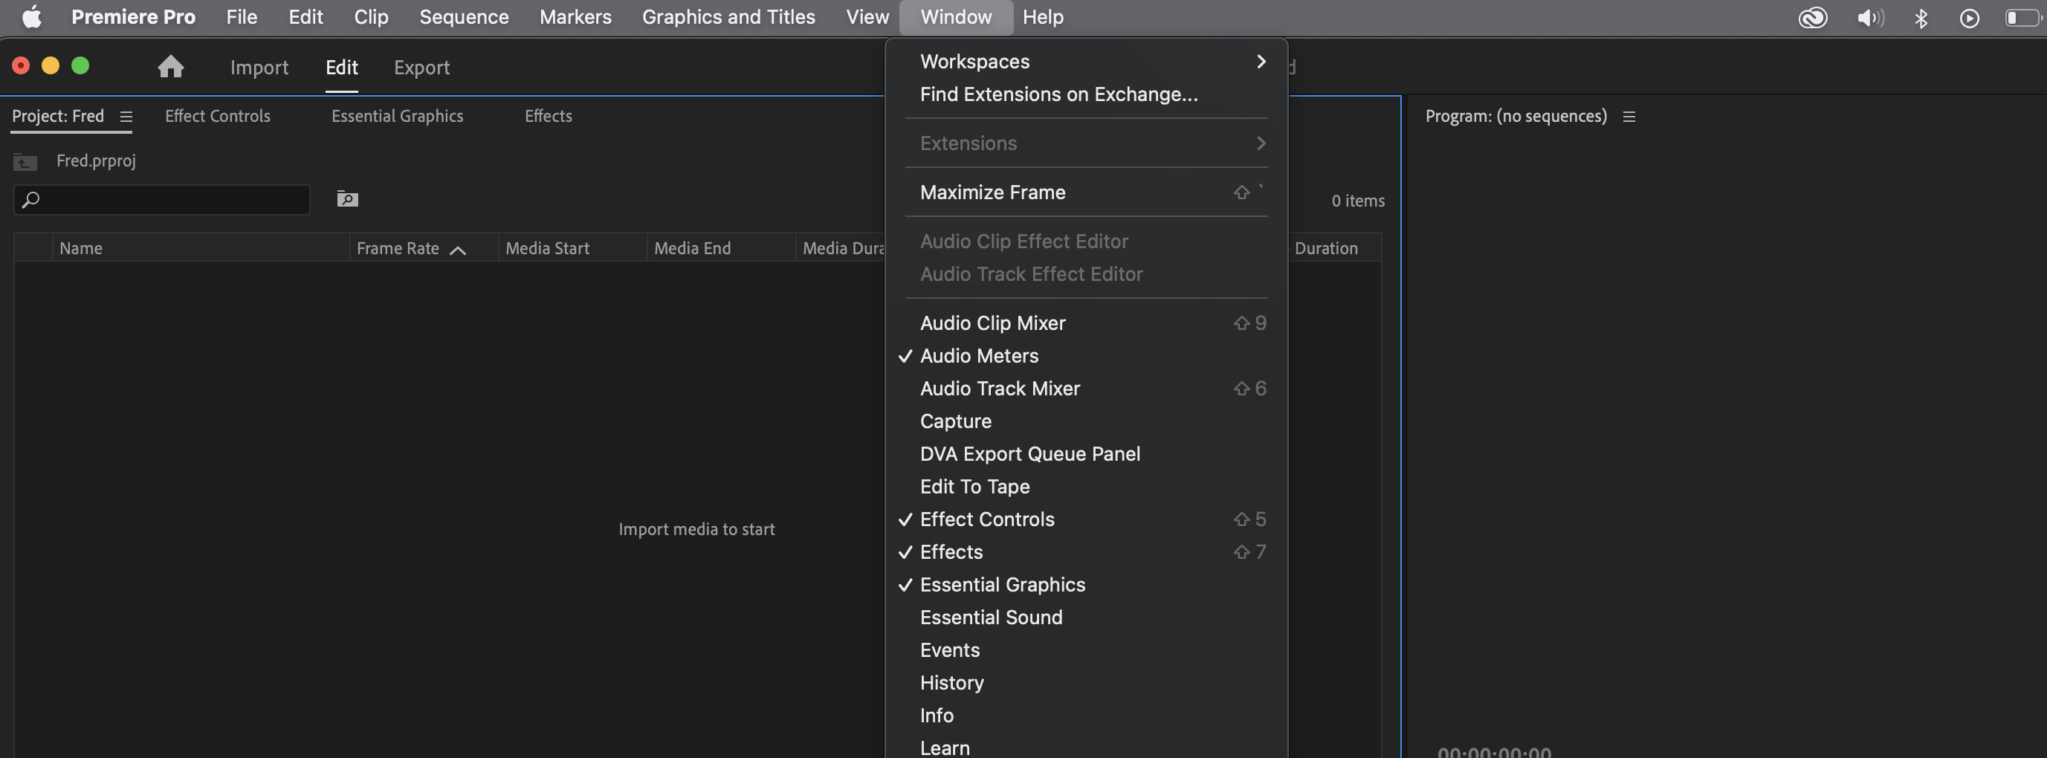Disable Essential Graphics from the Window menu

pyautogui.click(x=1002, y=585)
